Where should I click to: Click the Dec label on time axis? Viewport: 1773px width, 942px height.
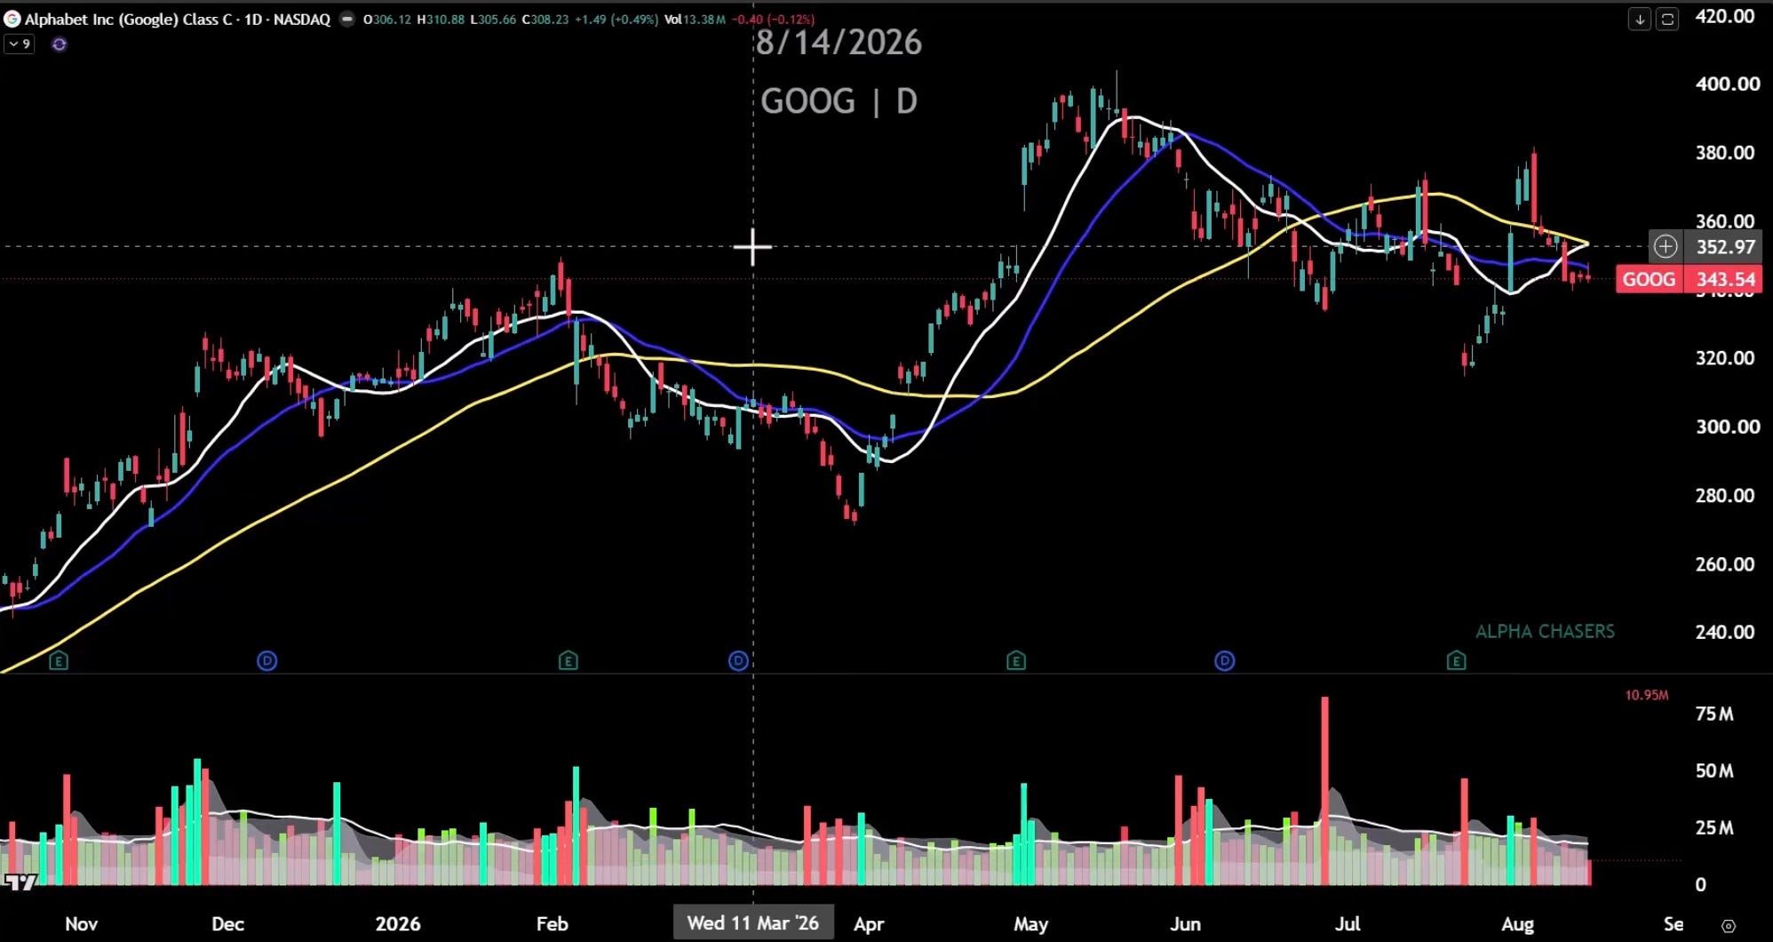coord(228,923)
